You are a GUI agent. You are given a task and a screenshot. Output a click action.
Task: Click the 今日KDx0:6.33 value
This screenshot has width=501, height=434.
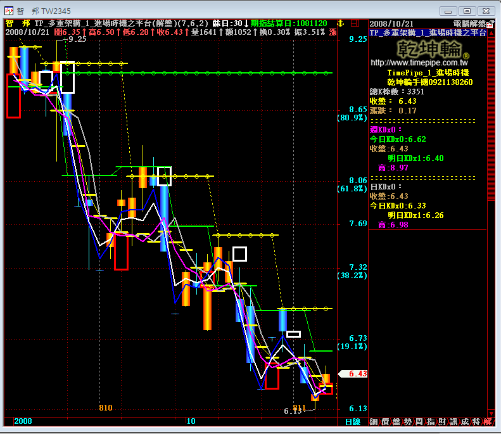point(398,206)
